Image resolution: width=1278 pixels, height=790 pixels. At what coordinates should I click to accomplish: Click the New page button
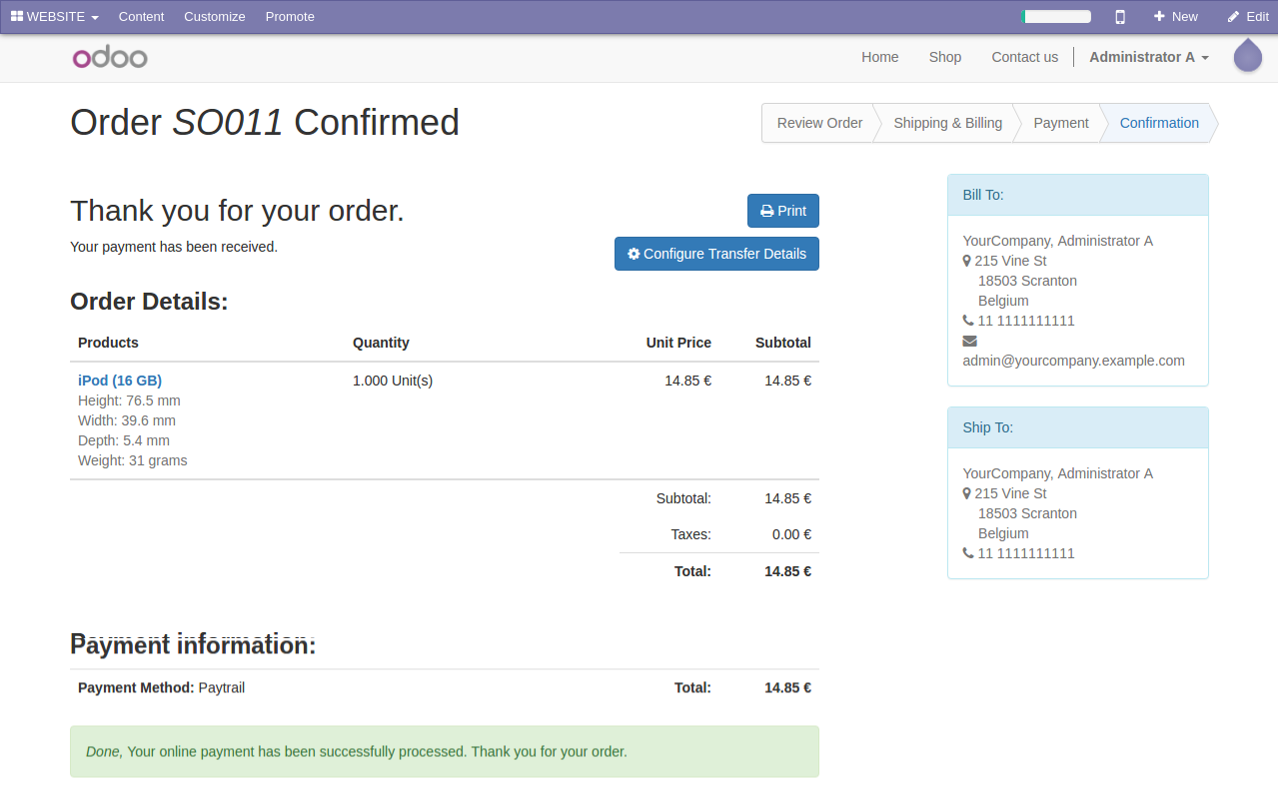coord(1176,16)
